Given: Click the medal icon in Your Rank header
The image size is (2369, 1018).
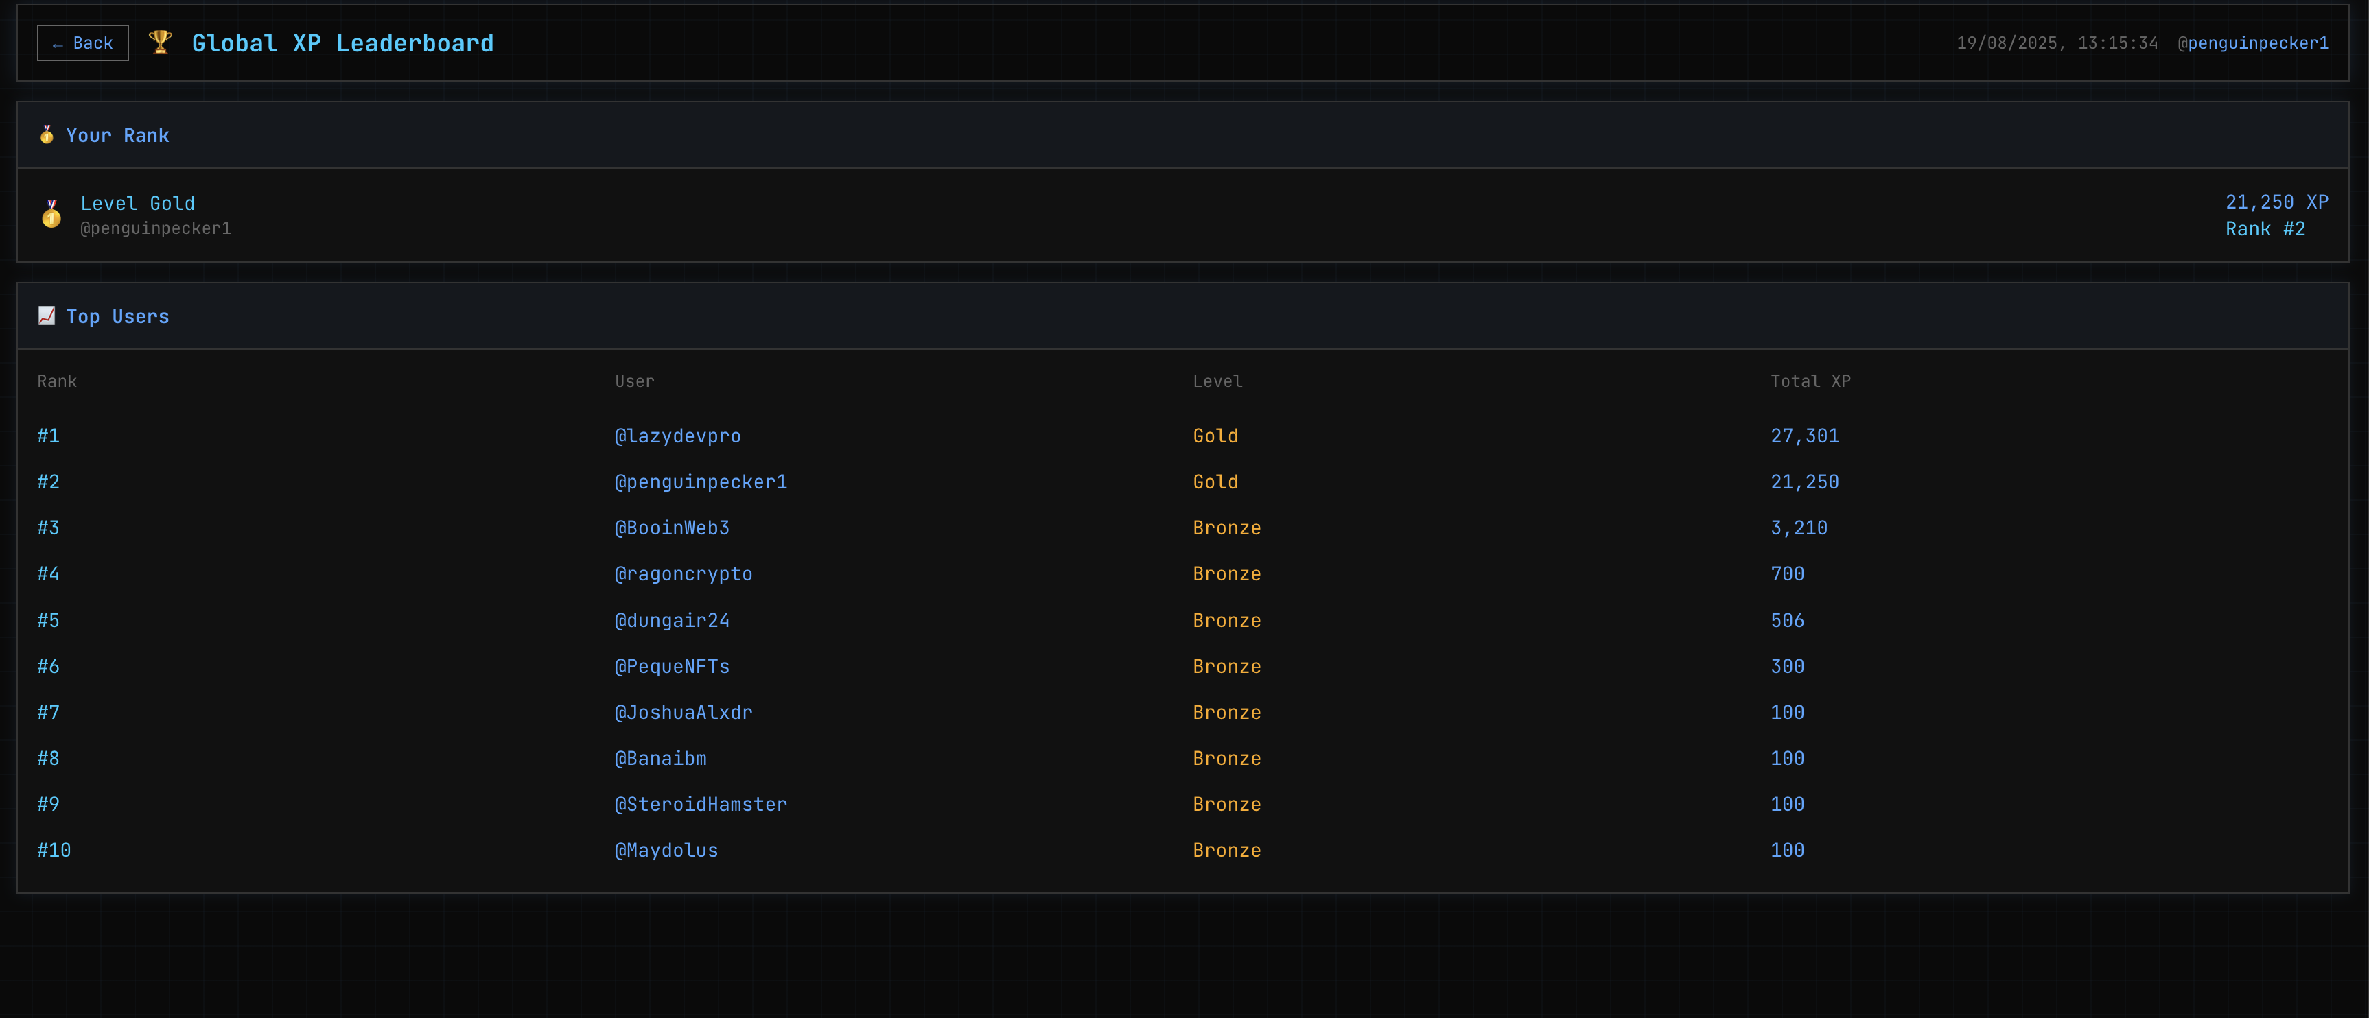Looking at the screenshot, I should [47, 135].
